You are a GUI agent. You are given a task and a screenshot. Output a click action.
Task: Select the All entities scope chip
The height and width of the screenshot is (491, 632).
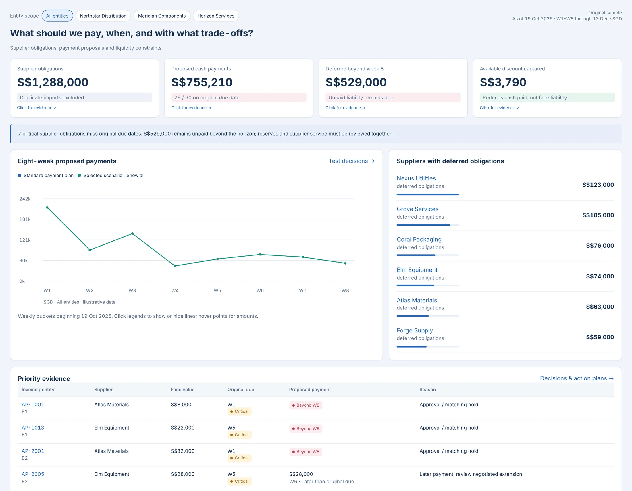(57, 16)
